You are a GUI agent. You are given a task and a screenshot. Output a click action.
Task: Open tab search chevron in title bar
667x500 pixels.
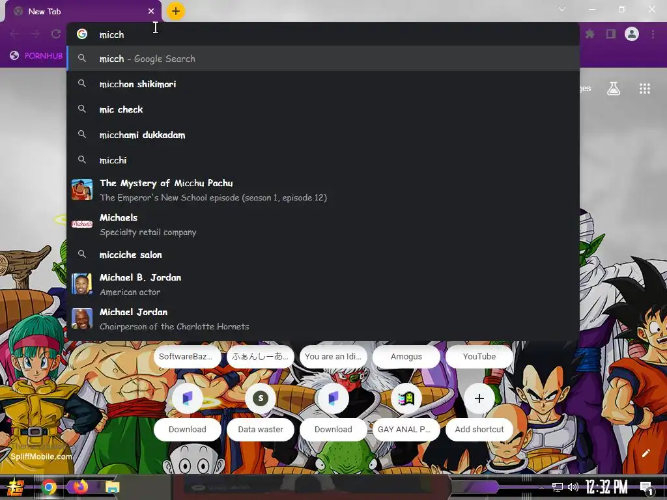(x=562, y=9)
